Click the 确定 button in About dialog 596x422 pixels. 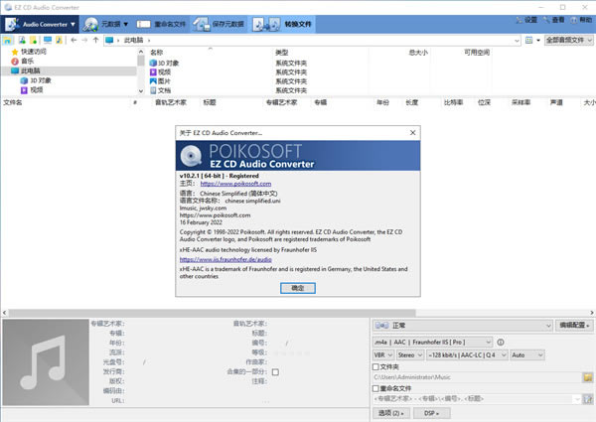(x=298, y=288)
